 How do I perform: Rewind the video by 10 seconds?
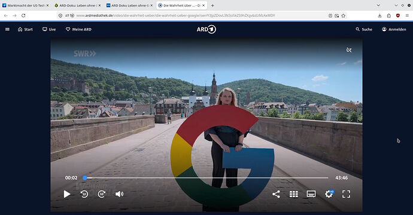point(84,194)
